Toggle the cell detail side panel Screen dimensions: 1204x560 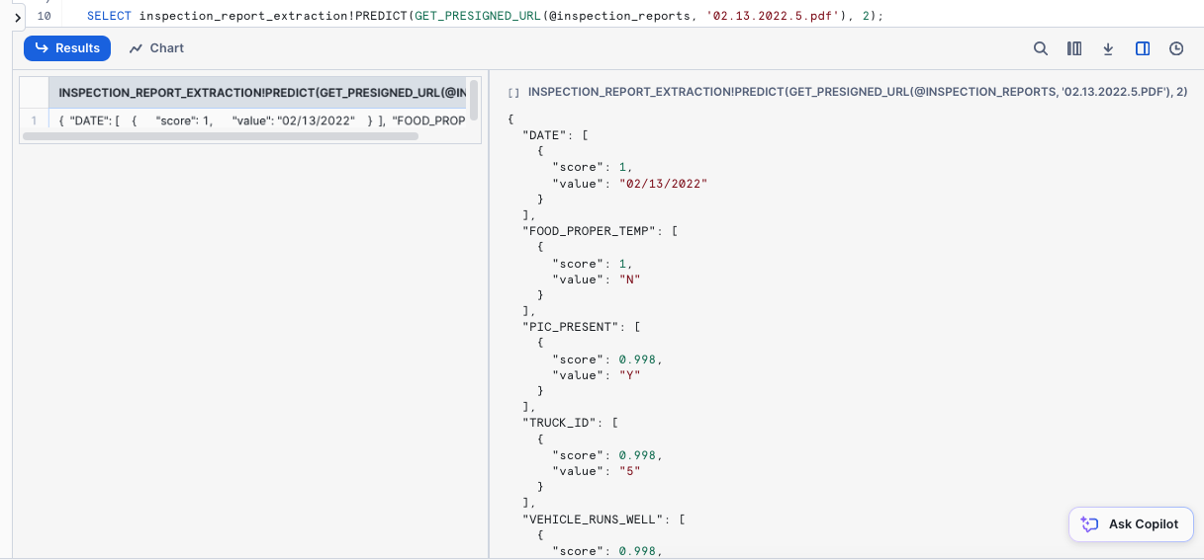1143,48
